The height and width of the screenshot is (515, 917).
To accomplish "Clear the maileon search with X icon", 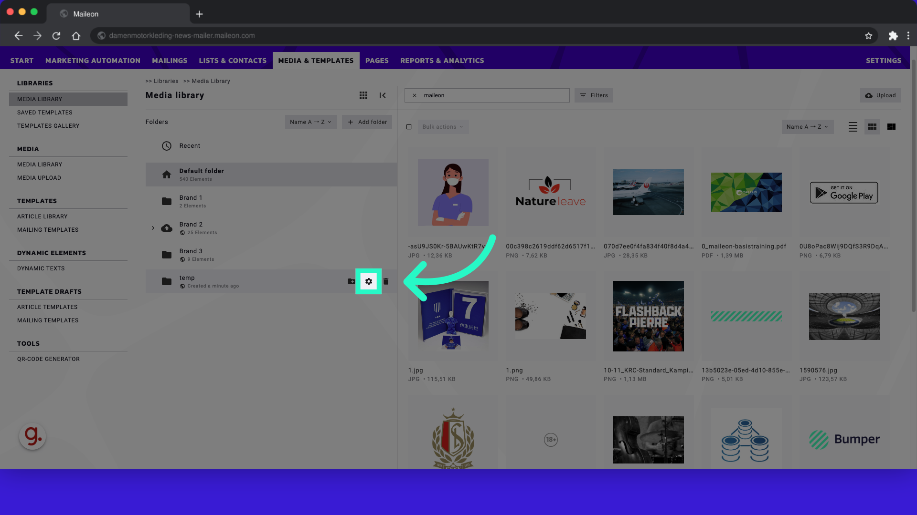I will click(415, 95).
